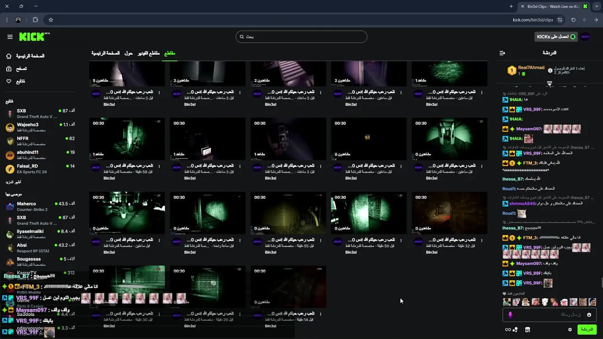Screen dimensions: 603x339
Task: Switch to the Videos (مقاطع الفيديو) tab
Action: (149, 53)
